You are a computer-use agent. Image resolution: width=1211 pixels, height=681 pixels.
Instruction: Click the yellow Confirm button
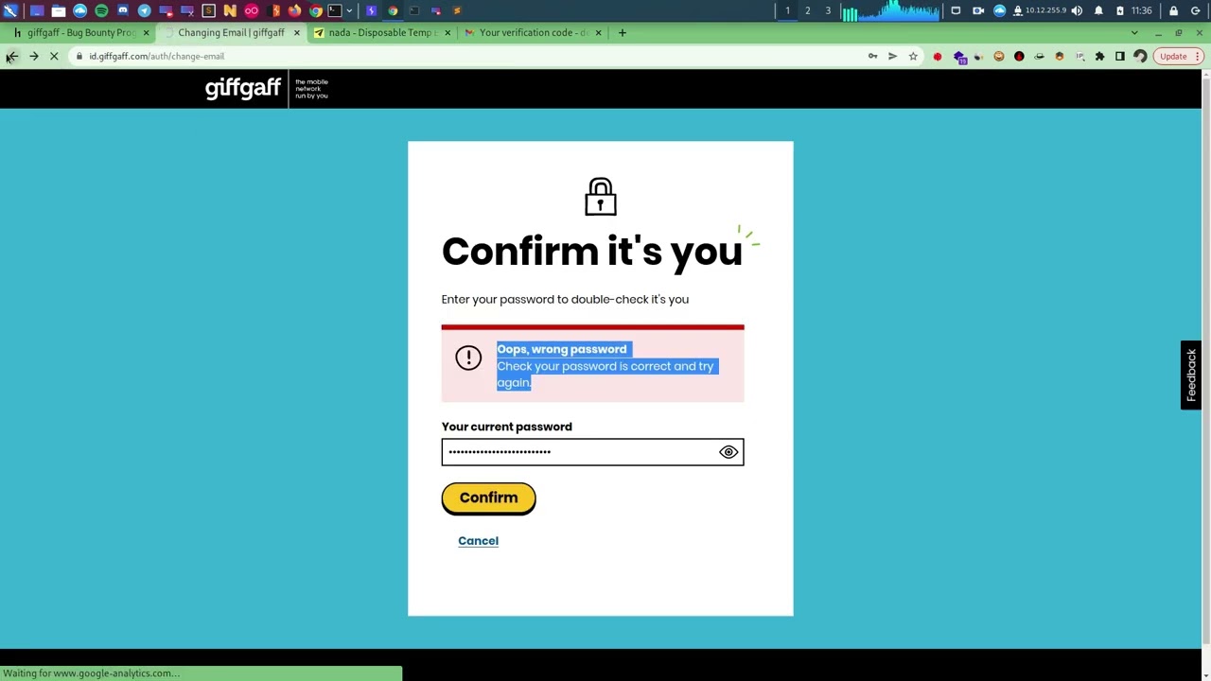[x=488, y=498]
